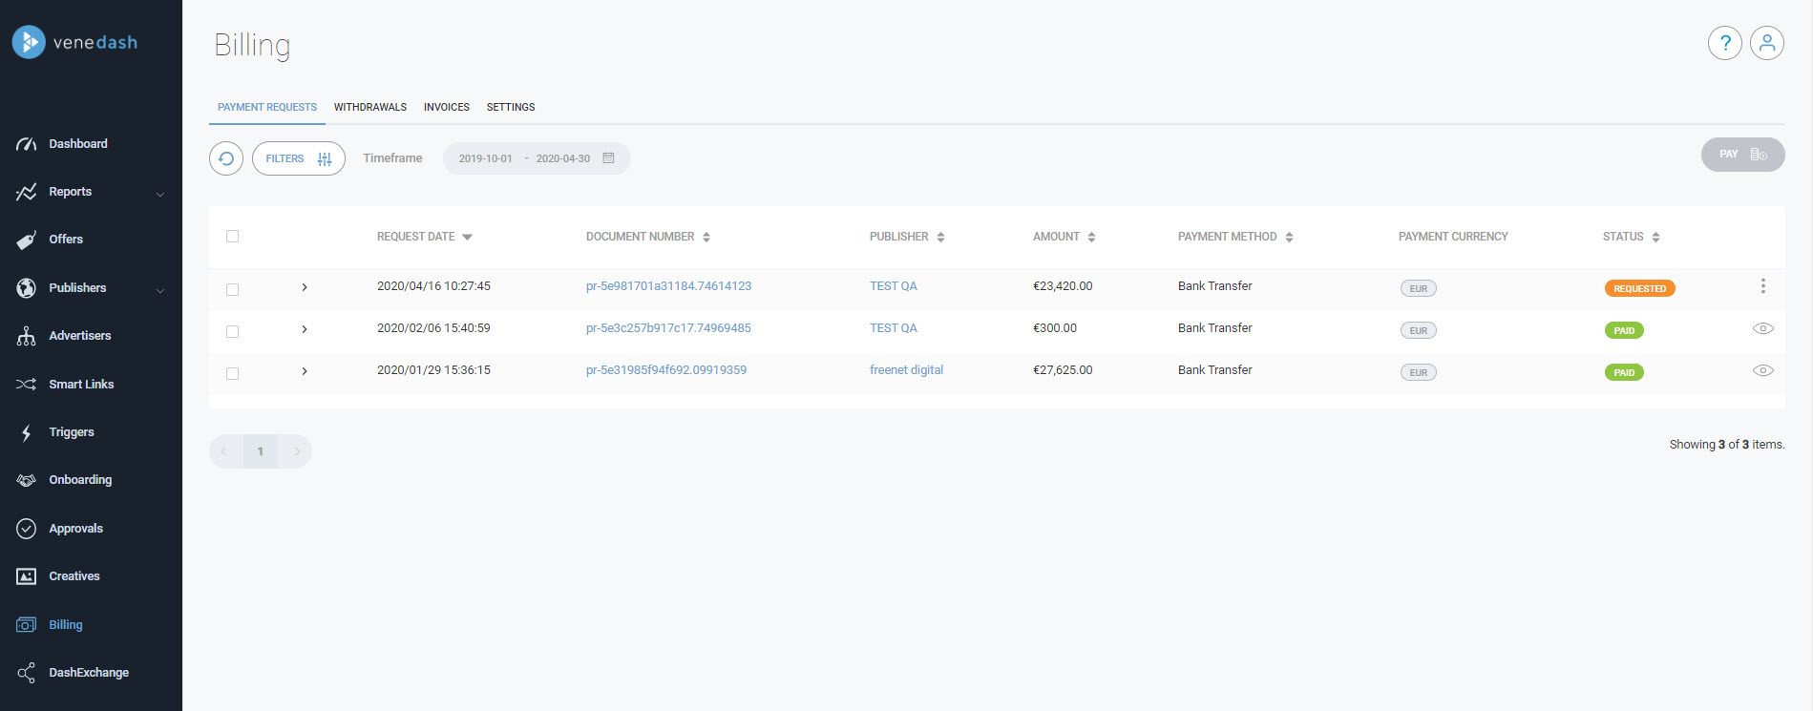Viewport: 1813px width, 711px height.
Task: Open the three-dot menu for requested payment
Action: coord(1762,286)
